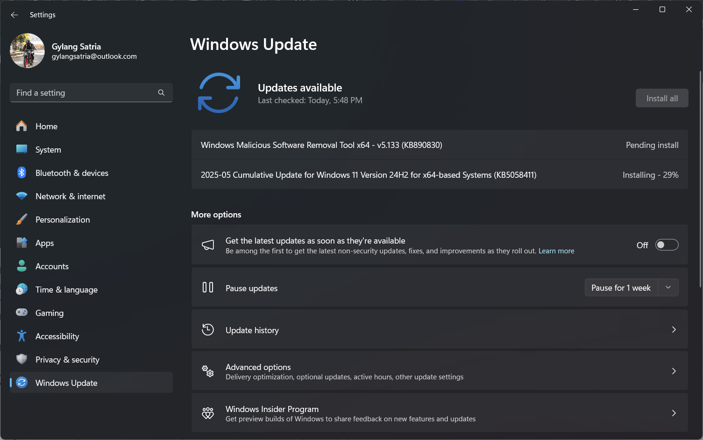Open Gaming settings
Screen dimensions: 703x440
[x=91, y=313]
